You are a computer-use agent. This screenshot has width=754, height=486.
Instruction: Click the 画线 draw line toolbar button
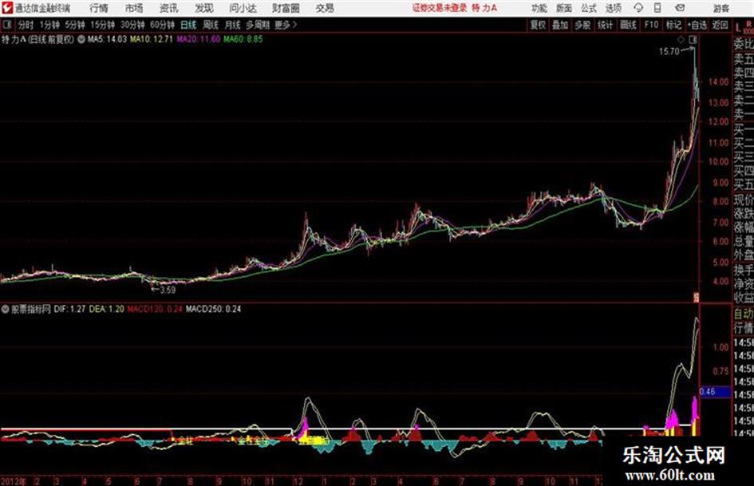coord(628,25)
